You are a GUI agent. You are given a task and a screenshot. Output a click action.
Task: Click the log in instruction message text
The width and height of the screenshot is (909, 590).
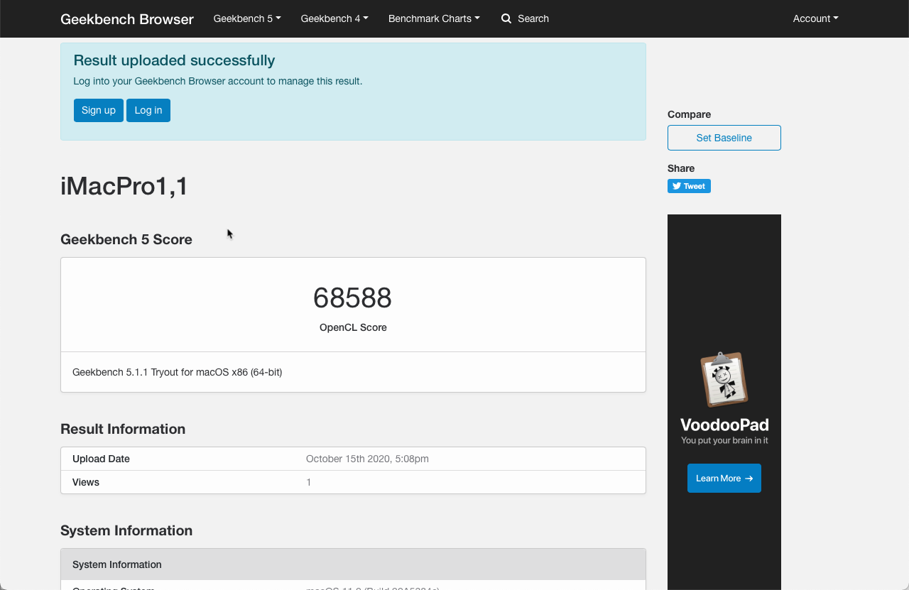(218, 81)
